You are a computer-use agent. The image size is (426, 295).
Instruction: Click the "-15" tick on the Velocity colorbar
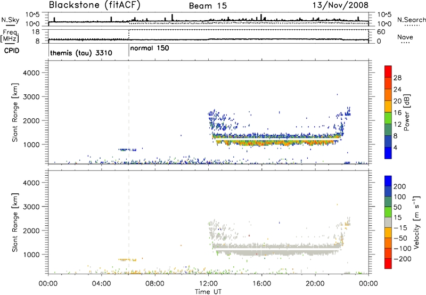400,227
